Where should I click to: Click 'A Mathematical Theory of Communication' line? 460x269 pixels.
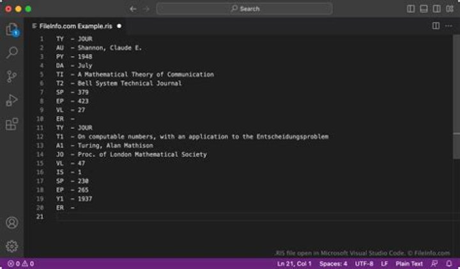coord(135,75)
